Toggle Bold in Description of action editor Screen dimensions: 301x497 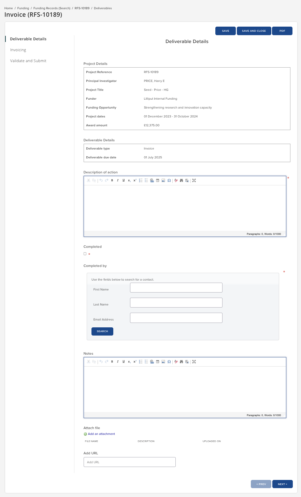pos(112,181)
